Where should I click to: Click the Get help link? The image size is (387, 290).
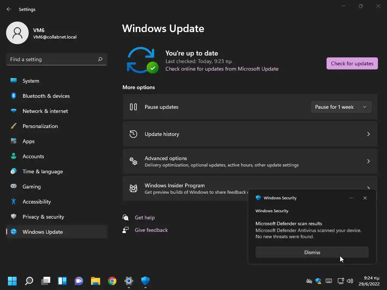(x=145, y=217)
